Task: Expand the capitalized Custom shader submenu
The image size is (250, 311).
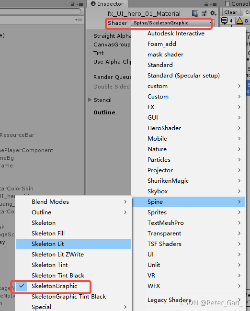Action: [188, 97]
